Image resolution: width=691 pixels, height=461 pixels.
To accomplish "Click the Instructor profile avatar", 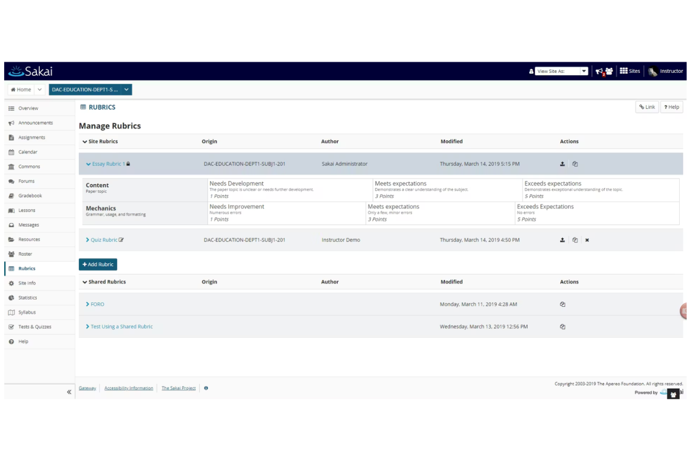I will 654,71.
